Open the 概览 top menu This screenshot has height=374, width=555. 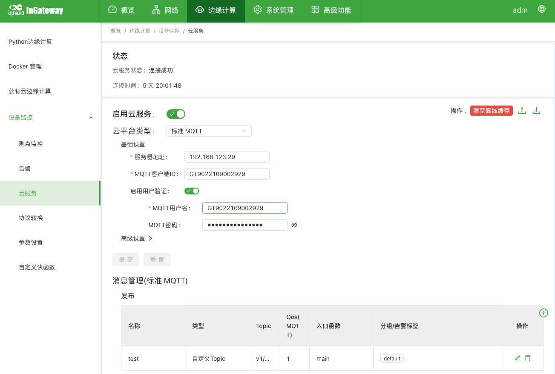[x=121, y=10]
